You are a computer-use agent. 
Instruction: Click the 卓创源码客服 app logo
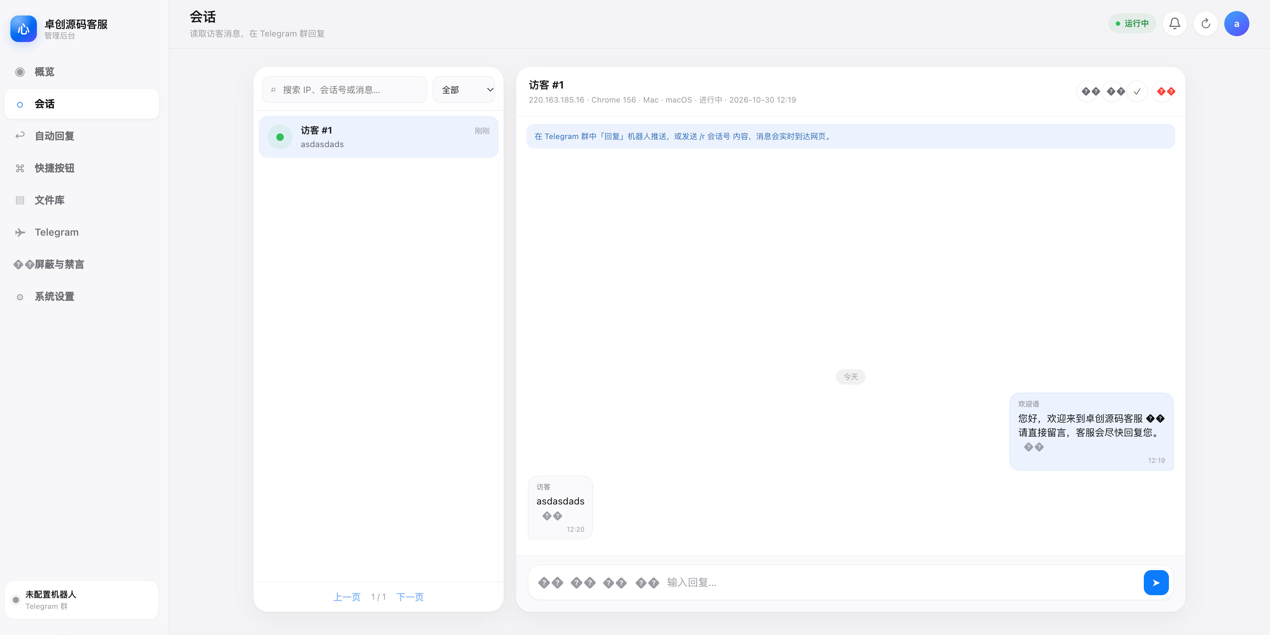click(x=24, y=28)
